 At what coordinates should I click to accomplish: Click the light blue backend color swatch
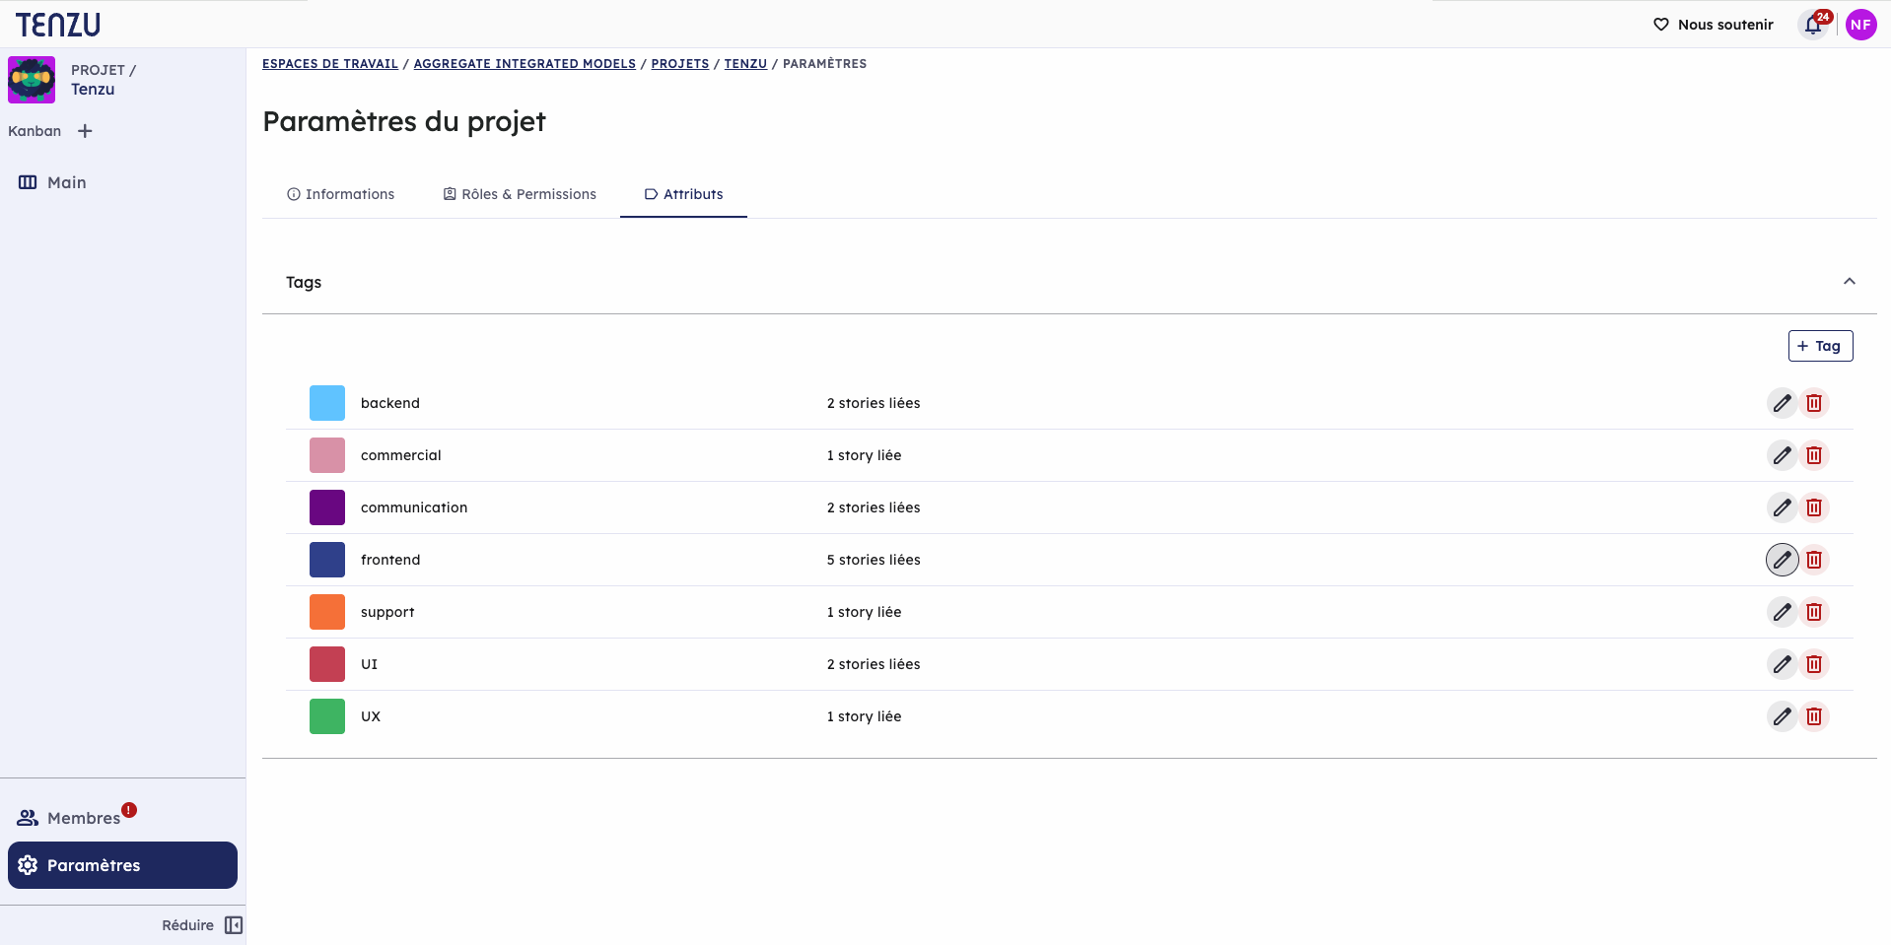pyautogui.click(x=327, y=403)
